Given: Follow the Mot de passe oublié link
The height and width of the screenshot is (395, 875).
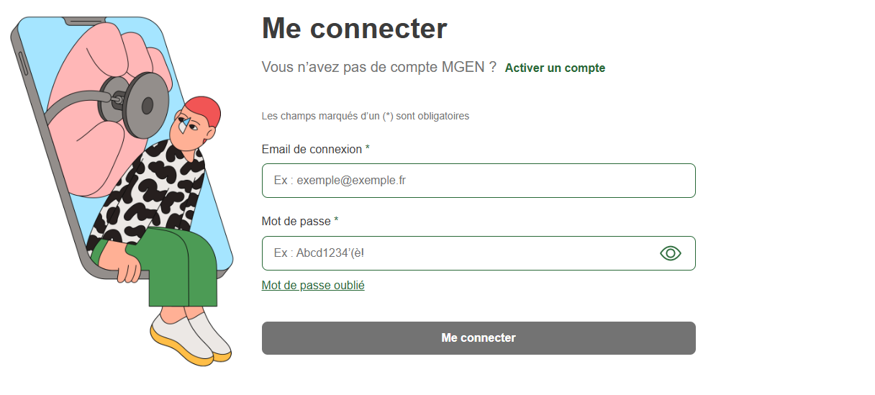Looking at the screenshot, I should click(313, 286).
